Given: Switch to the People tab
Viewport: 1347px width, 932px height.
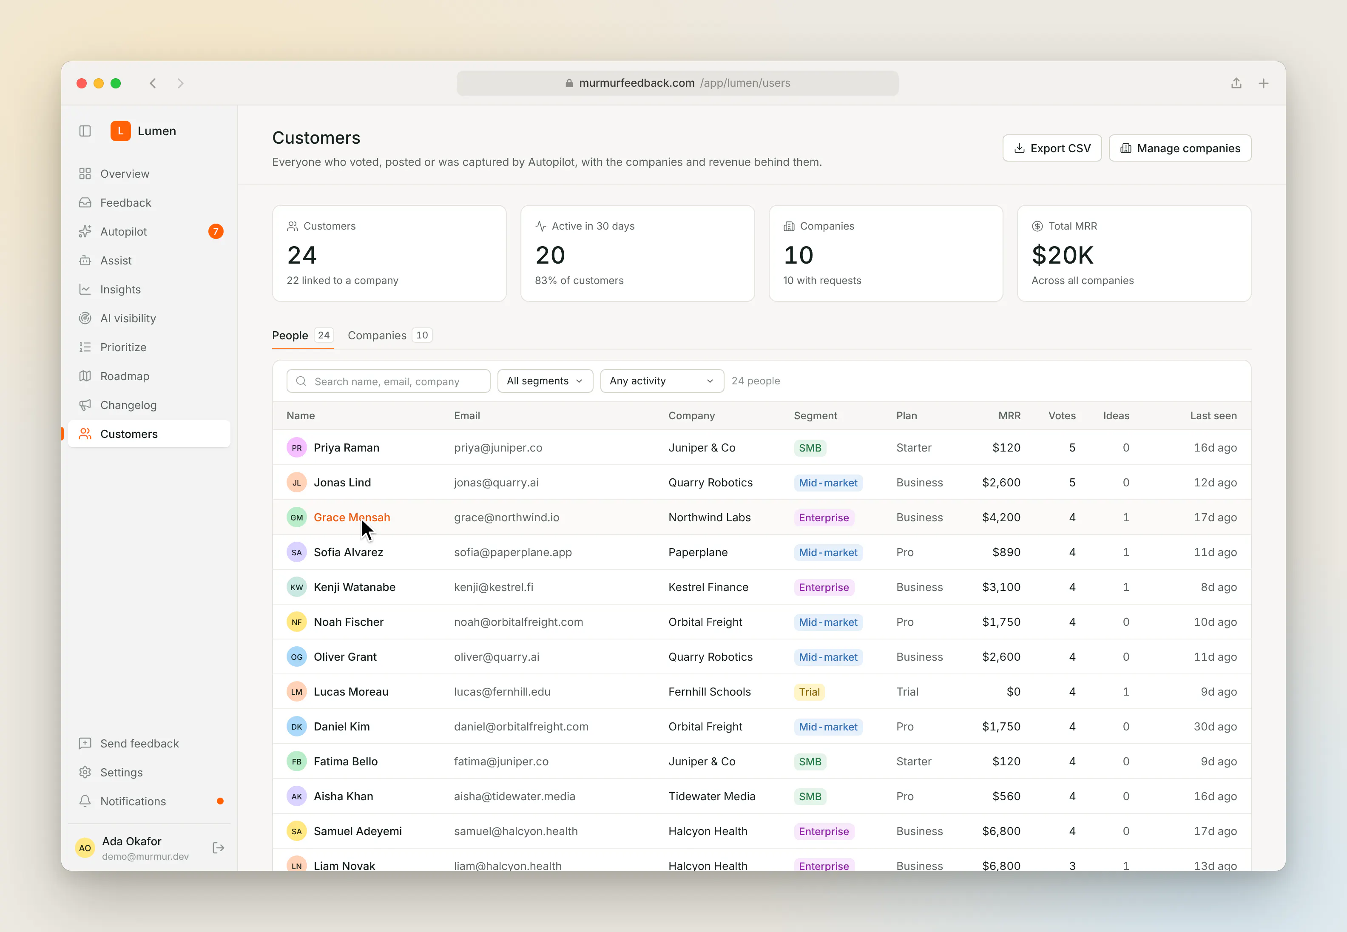Looking at the screenshot, I should pos(302,335).
